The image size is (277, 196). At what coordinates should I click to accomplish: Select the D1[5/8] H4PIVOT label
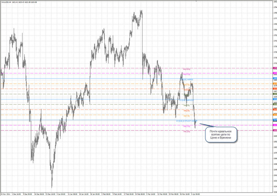(187, 100)
